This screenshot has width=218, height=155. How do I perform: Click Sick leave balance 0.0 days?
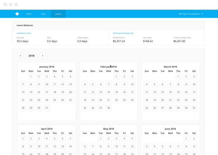(x=52, y=41)
